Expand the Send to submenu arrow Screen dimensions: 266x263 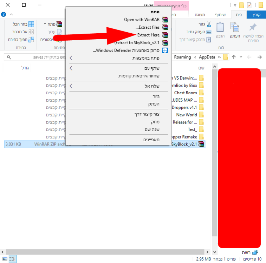tap(71, 86)
